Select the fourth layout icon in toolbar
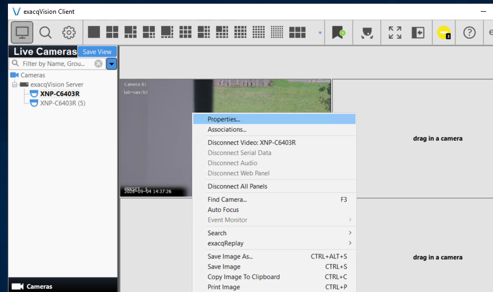The width and height of the screenshot is (493, 292). 149,32
